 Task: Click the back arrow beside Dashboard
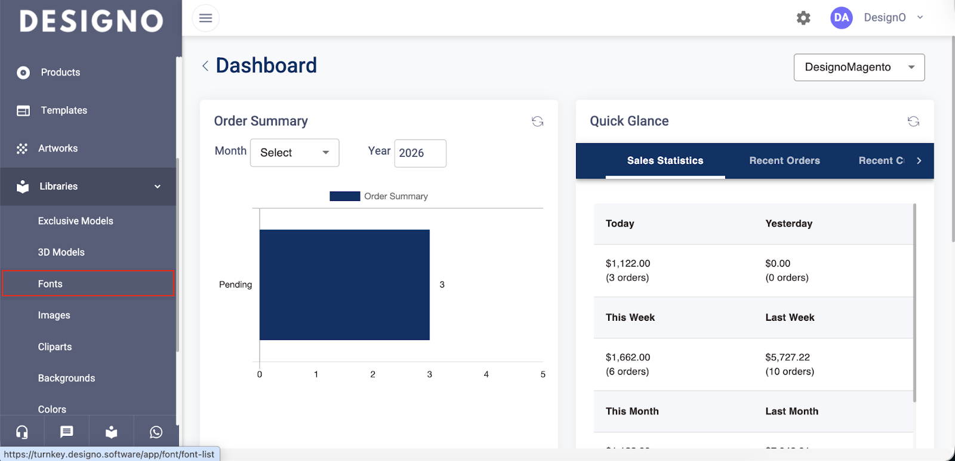205,66
